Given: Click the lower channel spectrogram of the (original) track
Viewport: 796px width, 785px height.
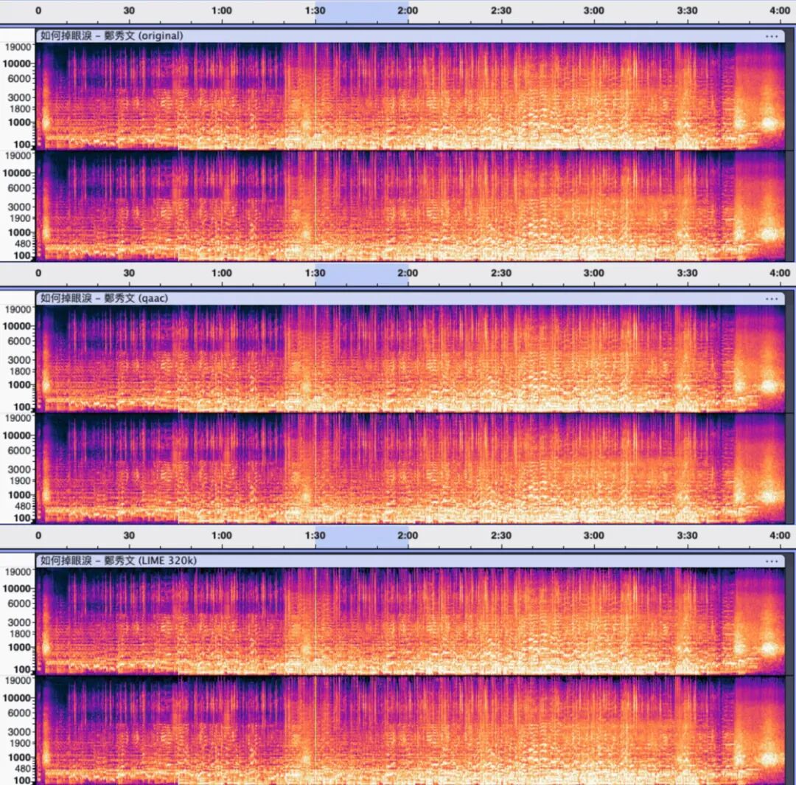Looking at the screenshot, I should (x=411, y=207).
